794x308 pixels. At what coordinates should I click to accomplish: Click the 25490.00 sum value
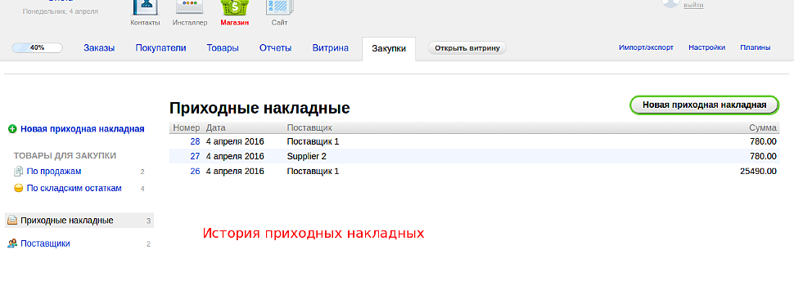pos(758,172)
